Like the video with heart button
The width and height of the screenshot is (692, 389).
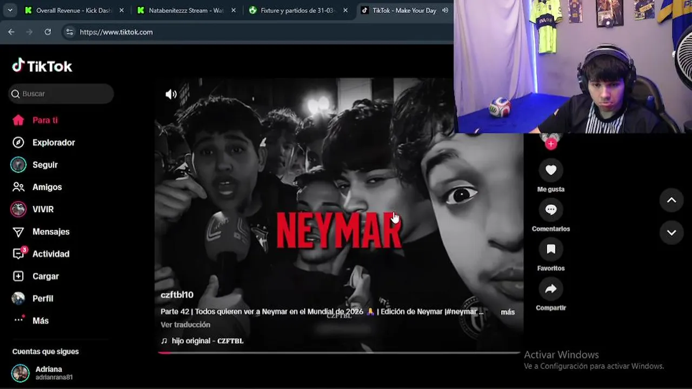[551, 170]
